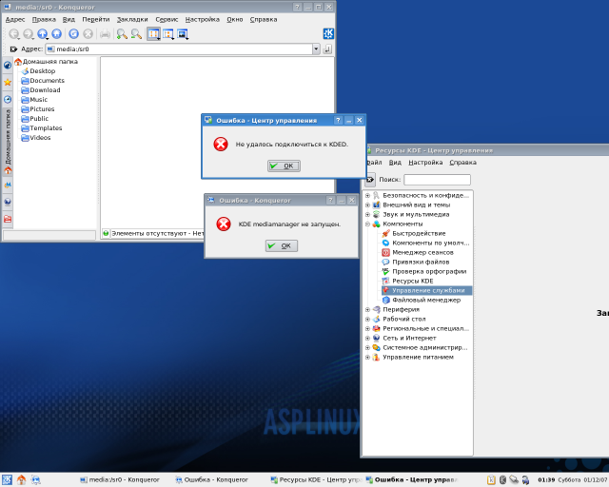Clear the address bar with the arrow icon
Viewport: 609px width, 487px height.
[13, 49]
